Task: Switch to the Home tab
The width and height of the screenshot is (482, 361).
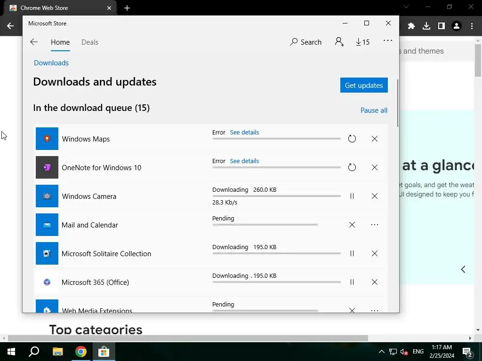Action: point(60,42)
